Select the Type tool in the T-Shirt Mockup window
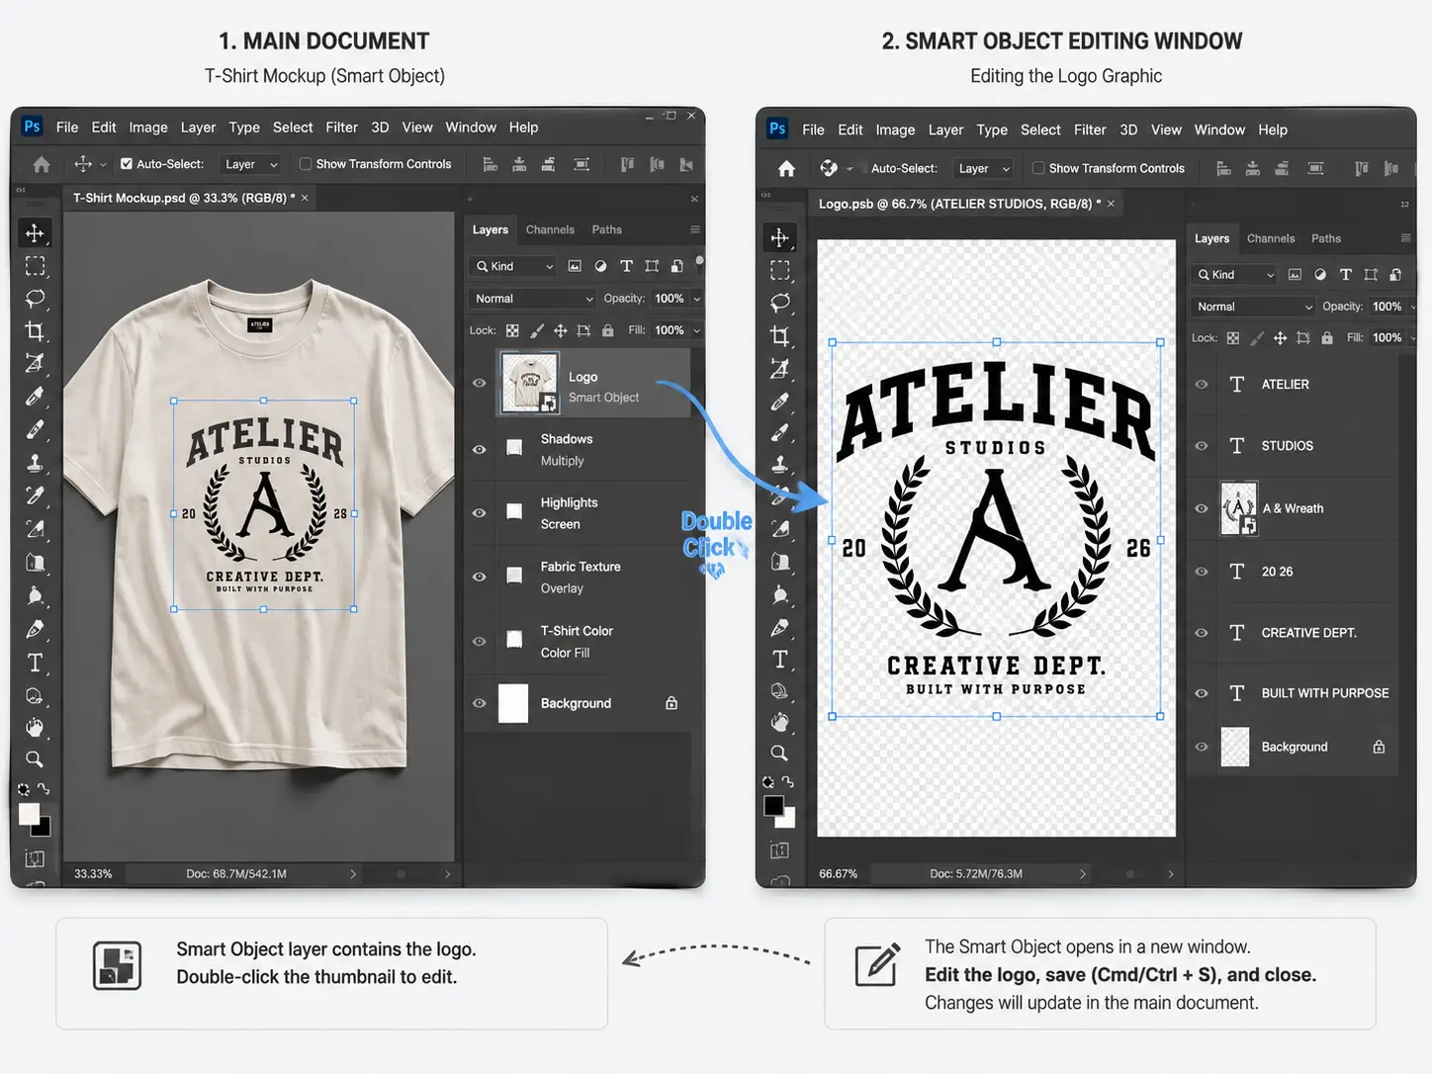Viewport: 1432px width, 1074px height. tap(35, 663)
